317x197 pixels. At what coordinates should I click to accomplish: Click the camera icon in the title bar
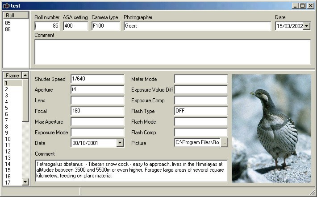coord(6,6)
